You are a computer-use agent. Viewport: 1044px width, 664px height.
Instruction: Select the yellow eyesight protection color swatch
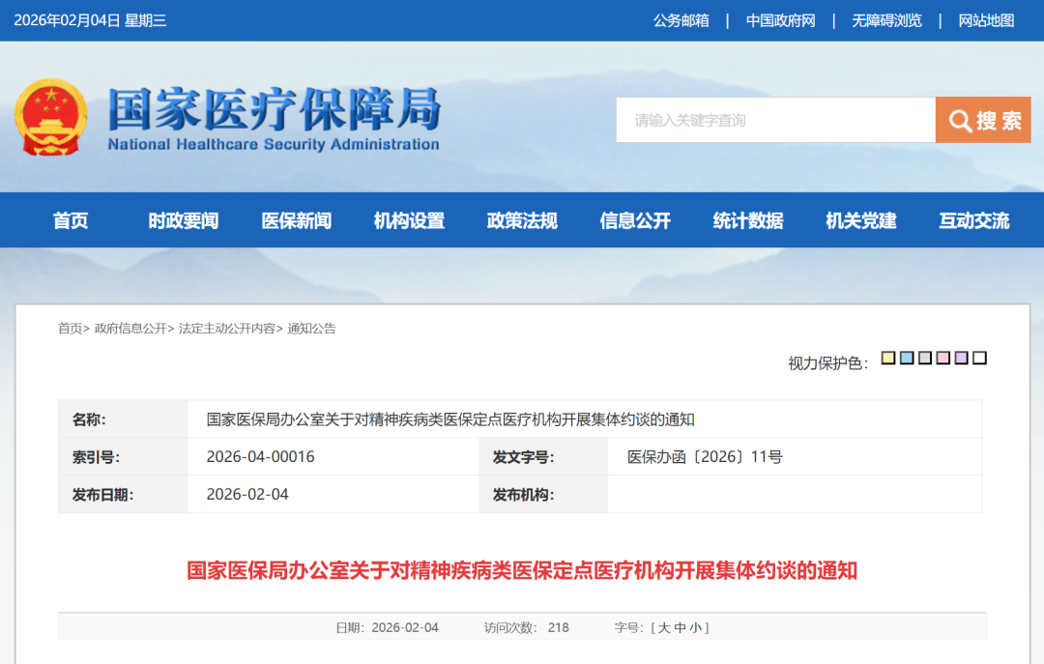pyautogui.click(x=888, y=358)
